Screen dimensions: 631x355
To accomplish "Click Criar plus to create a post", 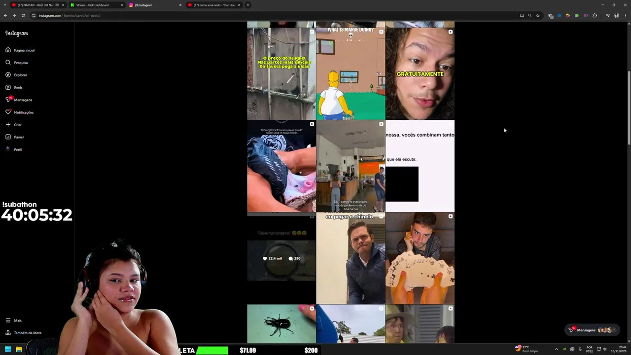I will click(x=13, y=125).
